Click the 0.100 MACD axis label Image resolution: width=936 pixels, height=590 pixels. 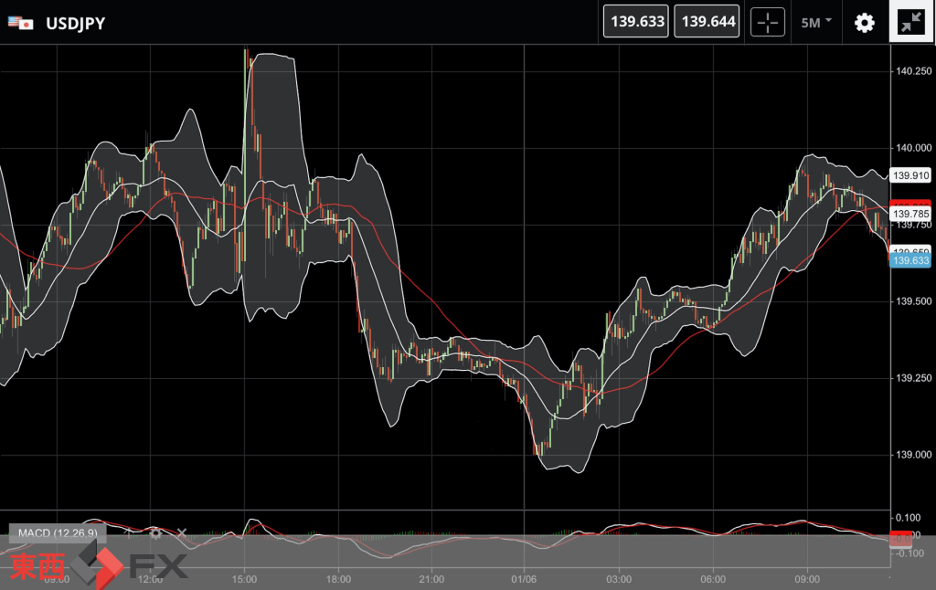click(x=908, y=517)
